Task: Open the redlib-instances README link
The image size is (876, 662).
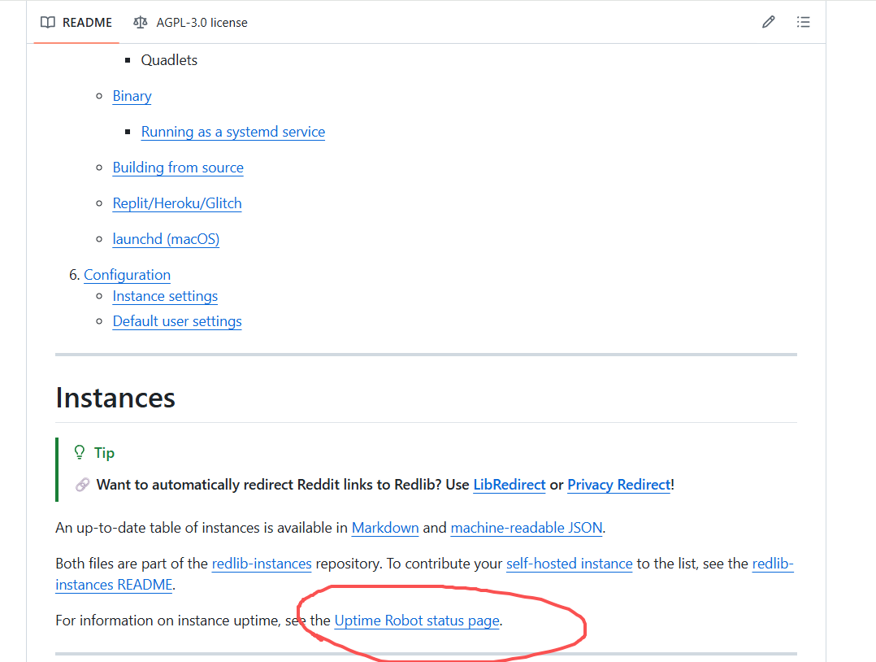Action: [114, 585]
